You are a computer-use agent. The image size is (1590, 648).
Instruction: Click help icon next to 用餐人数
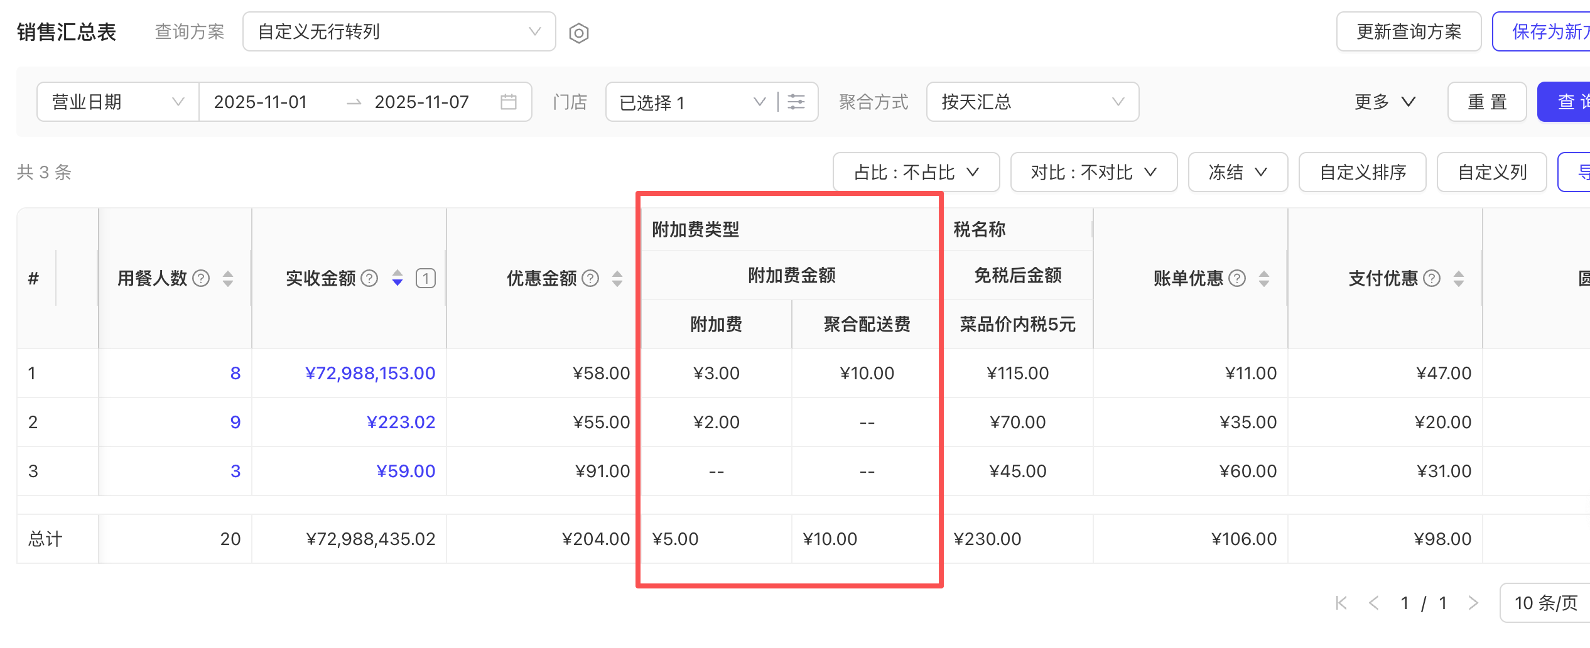point(201,278)
